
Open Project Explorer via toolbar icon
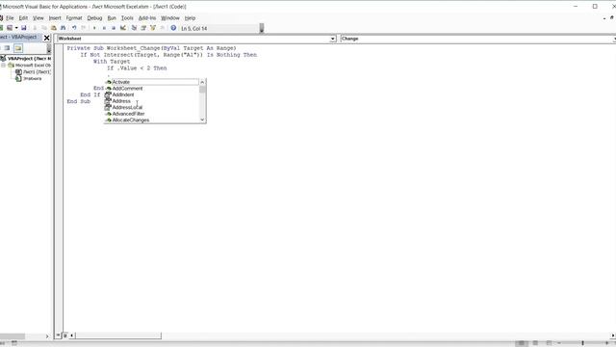tap(134, 28)
